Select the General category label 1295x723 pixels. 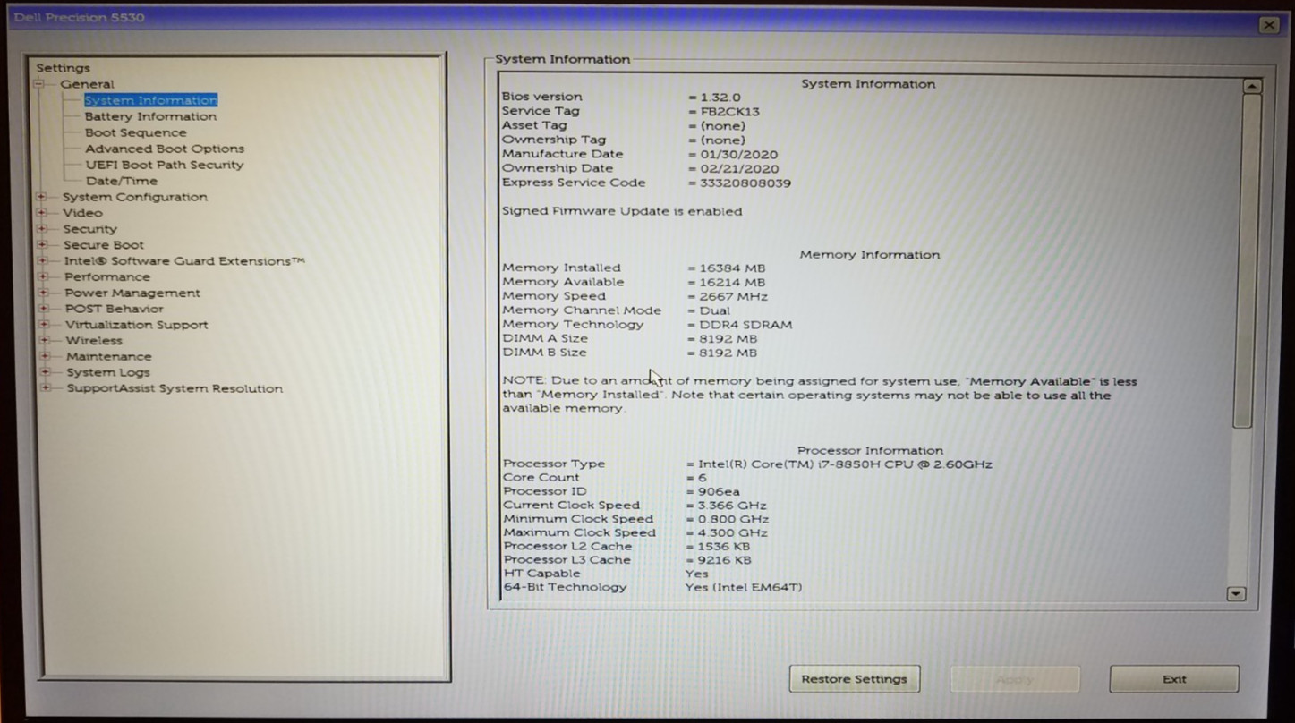tap(87, 84)
